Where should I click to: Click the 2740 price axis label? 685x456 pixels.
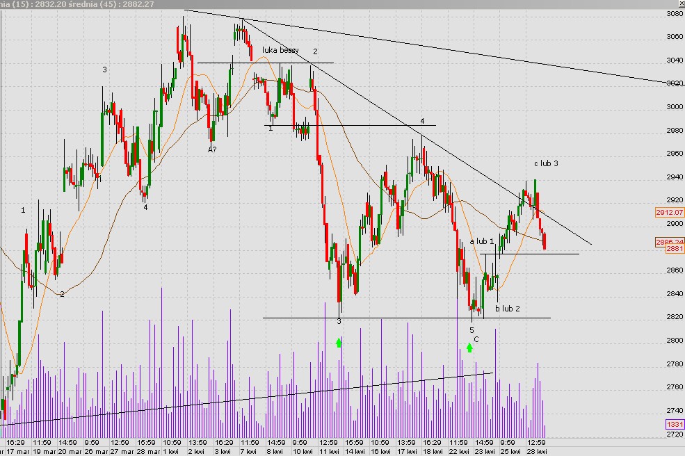(x=675, y=411)
